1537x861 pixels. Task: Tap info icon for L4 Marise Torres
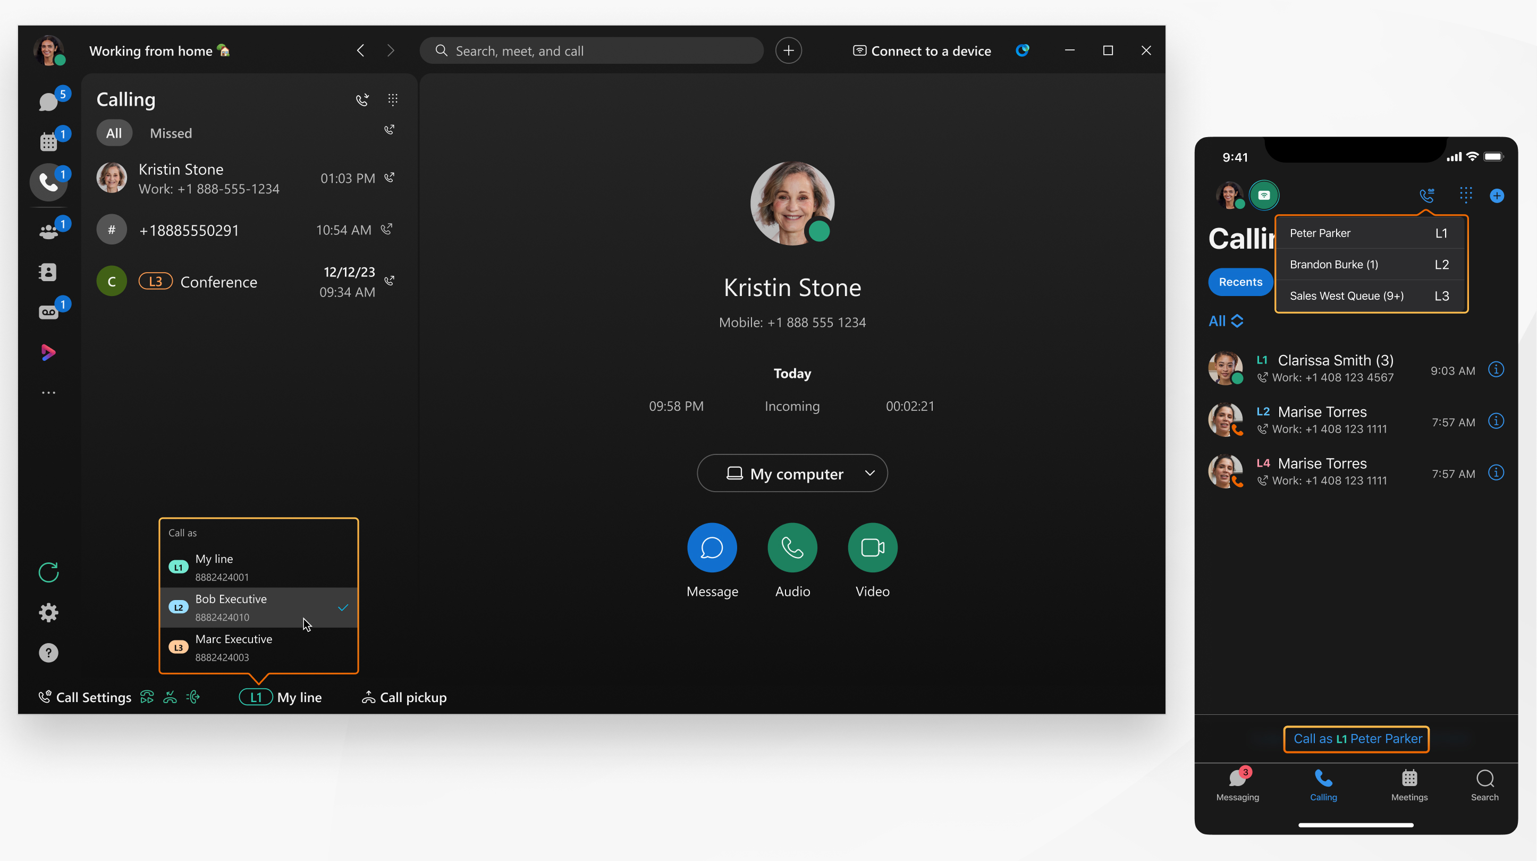pyautogui.click(x=1496, y=472)
